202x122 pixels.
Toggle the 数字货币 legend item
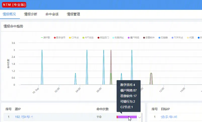(x=59, y=38)
